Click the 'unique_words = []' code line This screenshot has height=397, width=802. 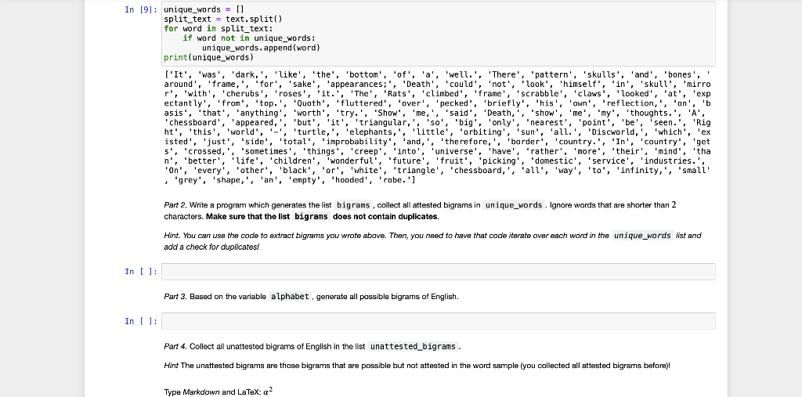[204, 9]
